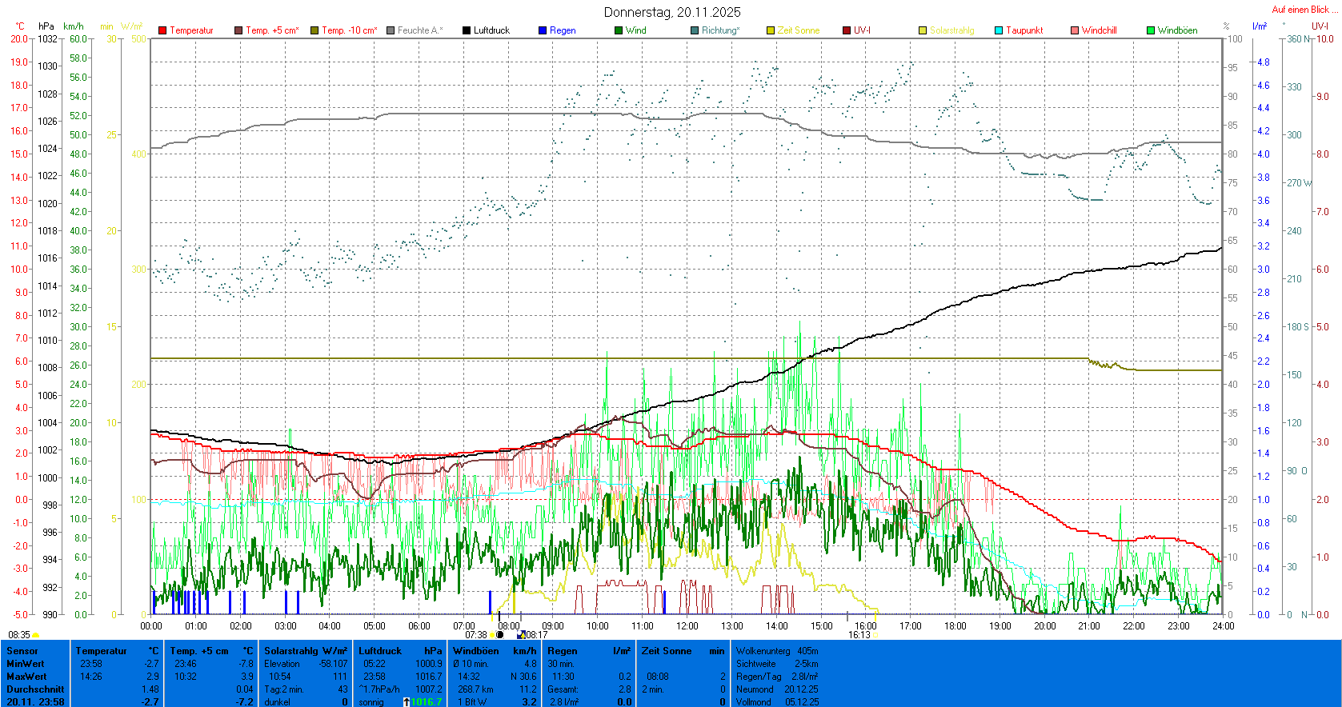The width and height of the screenshot is (1342, 707).
Task: Open the 'Auf einen Blick ...' link
Action: 1304,10
